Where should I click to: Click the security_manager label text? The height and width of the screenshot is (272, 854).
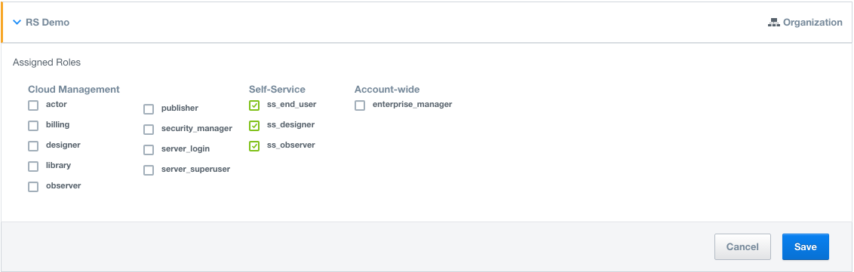(197, 129)
